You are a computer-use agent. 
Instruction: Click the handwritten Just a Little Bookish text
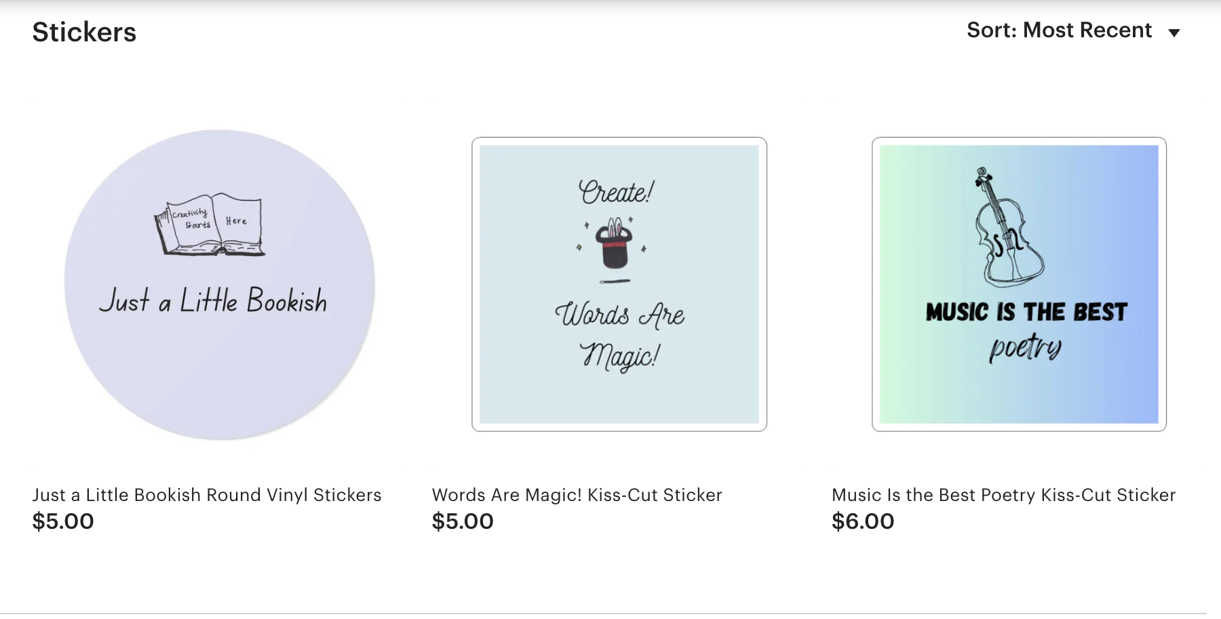point(213,300)
